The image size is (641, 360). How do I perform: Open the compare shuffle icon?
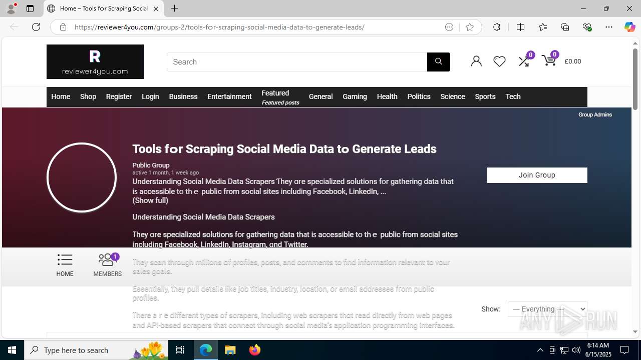524,61
